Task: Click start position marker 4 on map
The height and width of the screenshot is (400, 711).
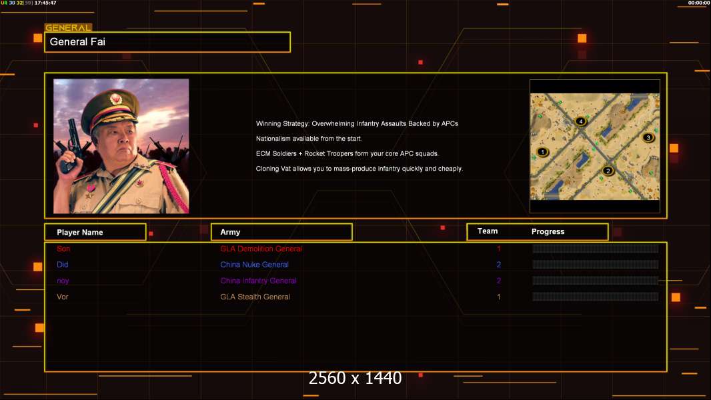Action: click(x=580, y=121)
